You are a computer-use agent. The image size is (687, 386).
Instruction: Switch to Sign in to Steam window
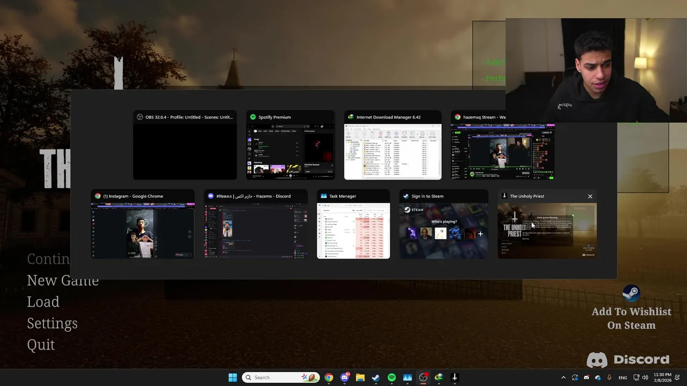[444, 224]
